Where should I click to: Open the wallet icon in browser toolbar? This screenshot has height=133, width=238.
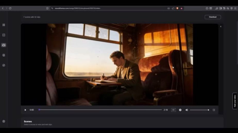click(x=224, y=8)
